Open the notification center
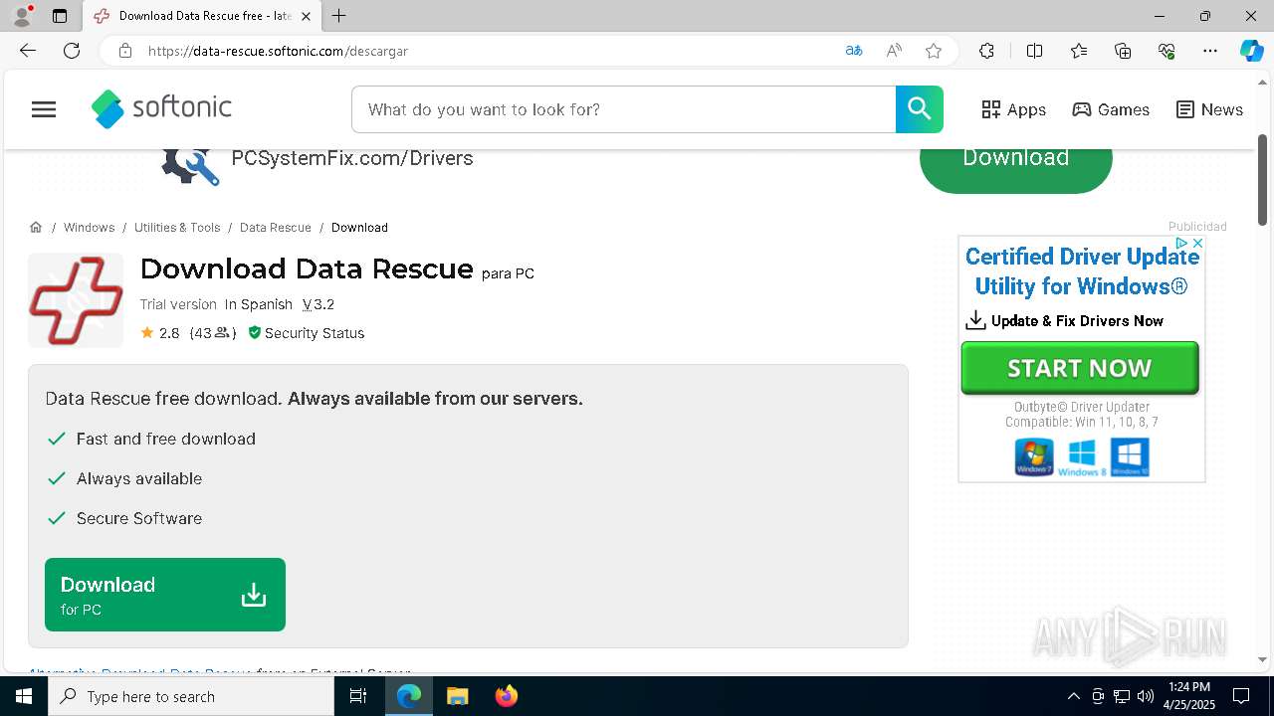This screenshot has width=1274, height=716. tap(1241, 696)
